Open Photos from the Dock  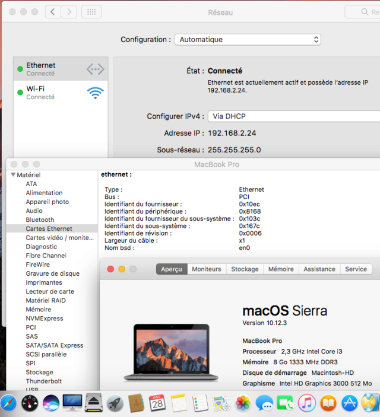pyautogui.click(x=243, y=403)
